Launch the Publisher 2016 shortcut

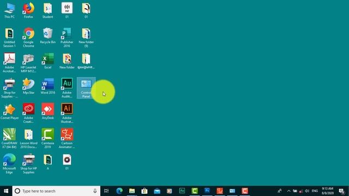67,38
